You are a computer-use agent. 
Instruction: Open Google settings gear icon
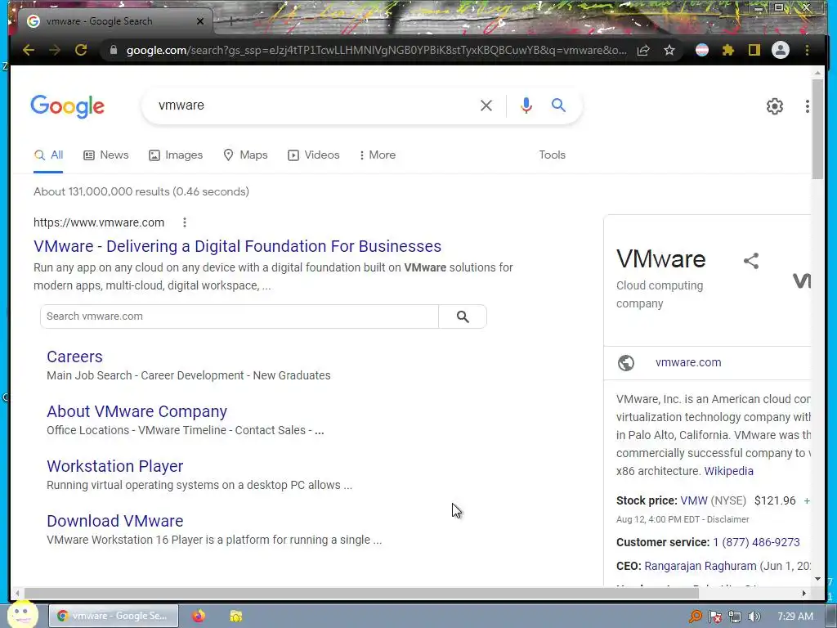775,106
